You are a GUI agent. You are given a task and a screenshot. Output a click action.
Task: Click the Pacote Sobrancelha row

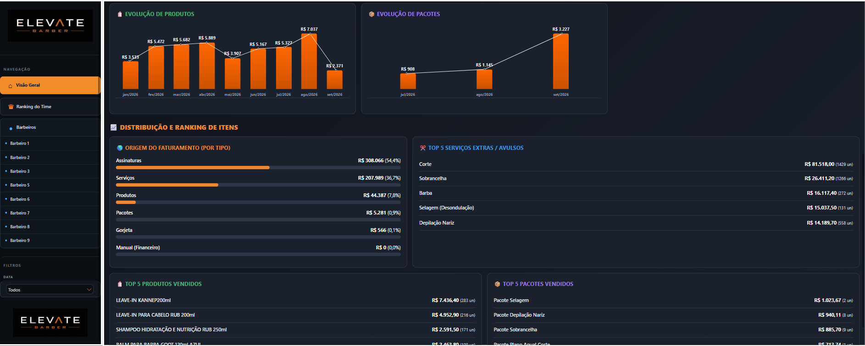coord(673,330)
